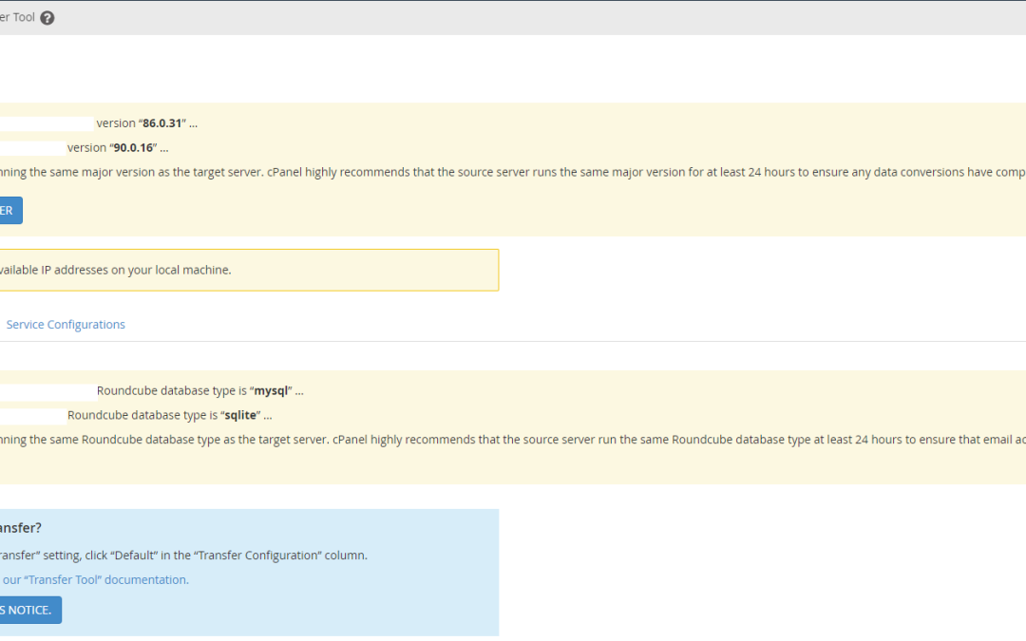Screen dimensions: 1026x641
Task: Open the Service Configurations tab
Action: pyautogui.click(x=66, y=325)
